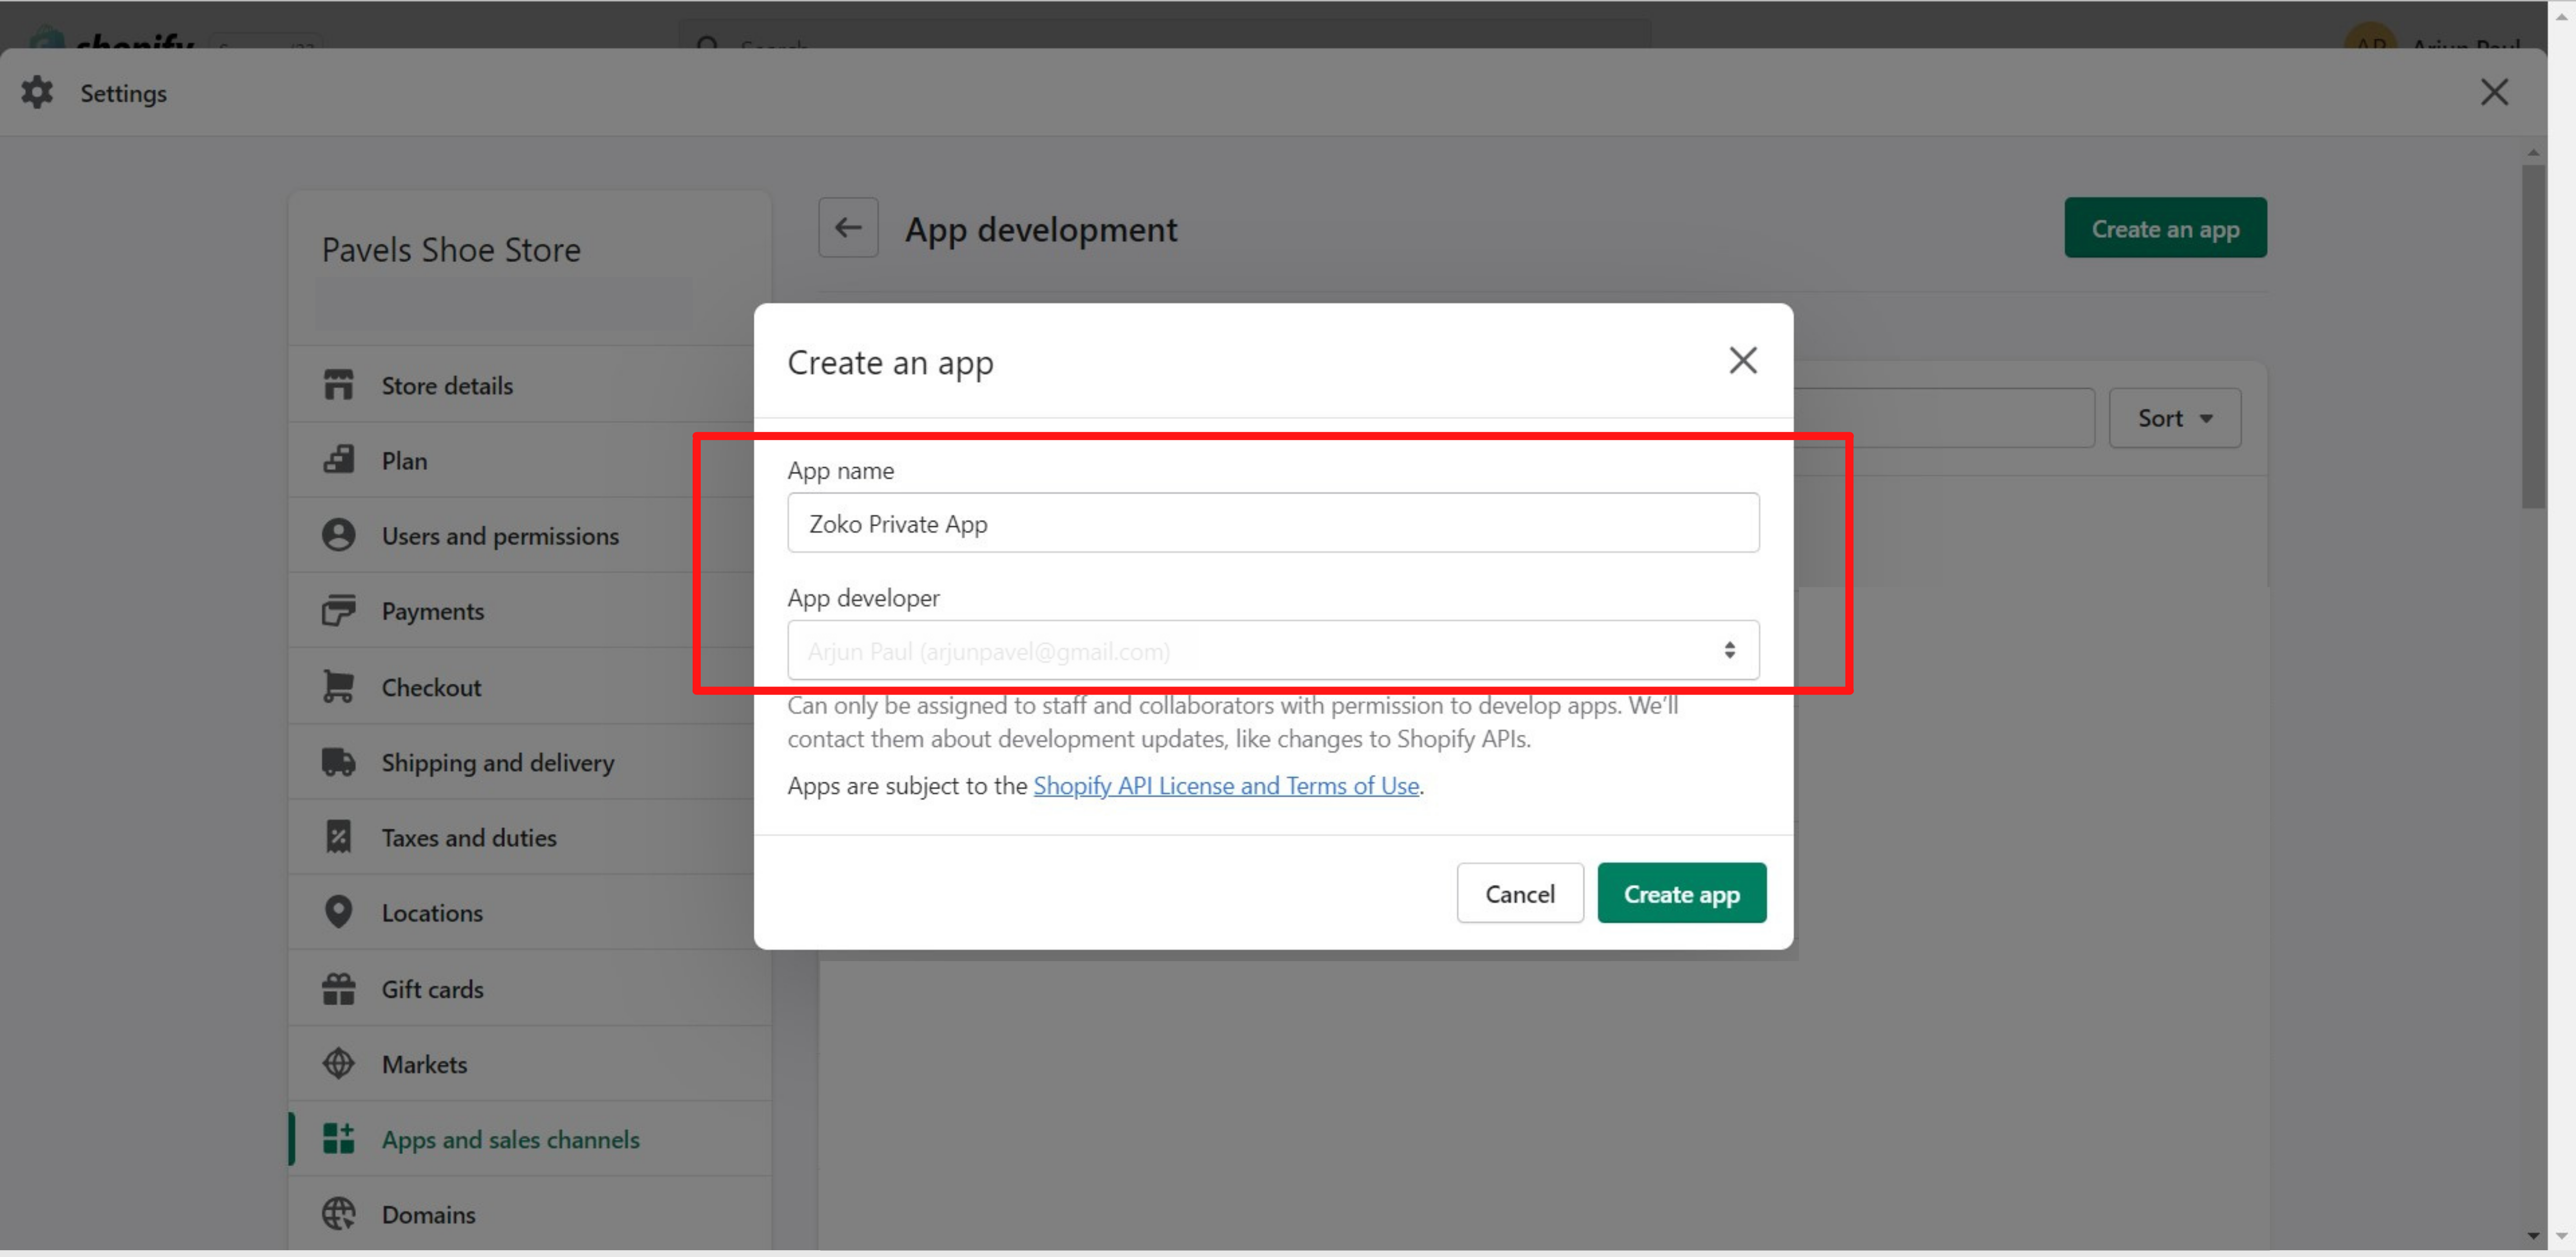This screenshot has width=2576, height=1257.
Task: Click the Gift cards present icon
Action: [x=338, y=988]
